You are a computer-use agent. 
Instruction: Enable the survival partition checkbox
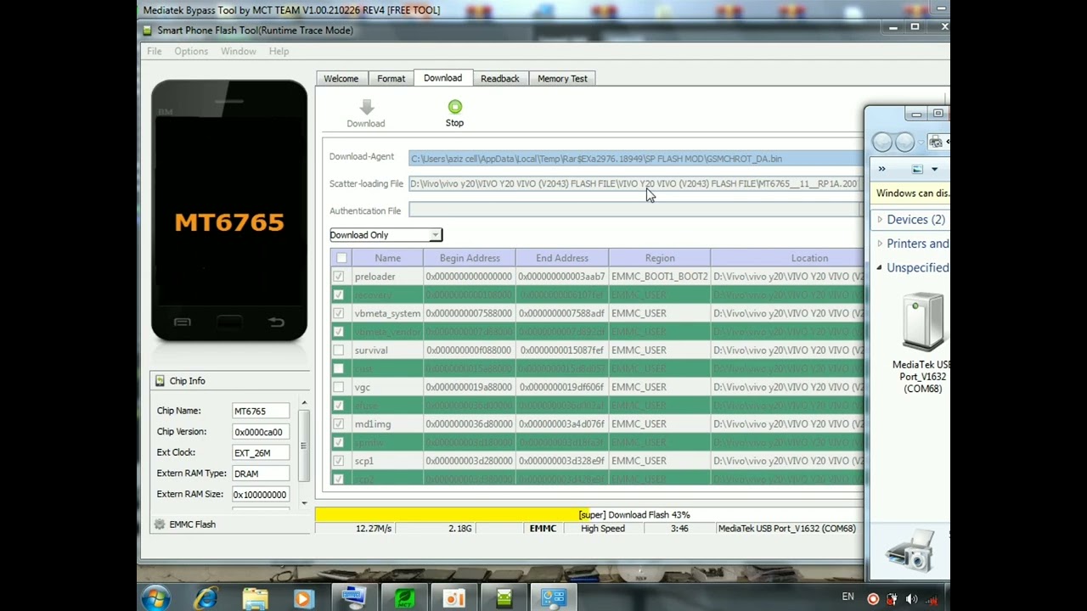tap(339, 350)
